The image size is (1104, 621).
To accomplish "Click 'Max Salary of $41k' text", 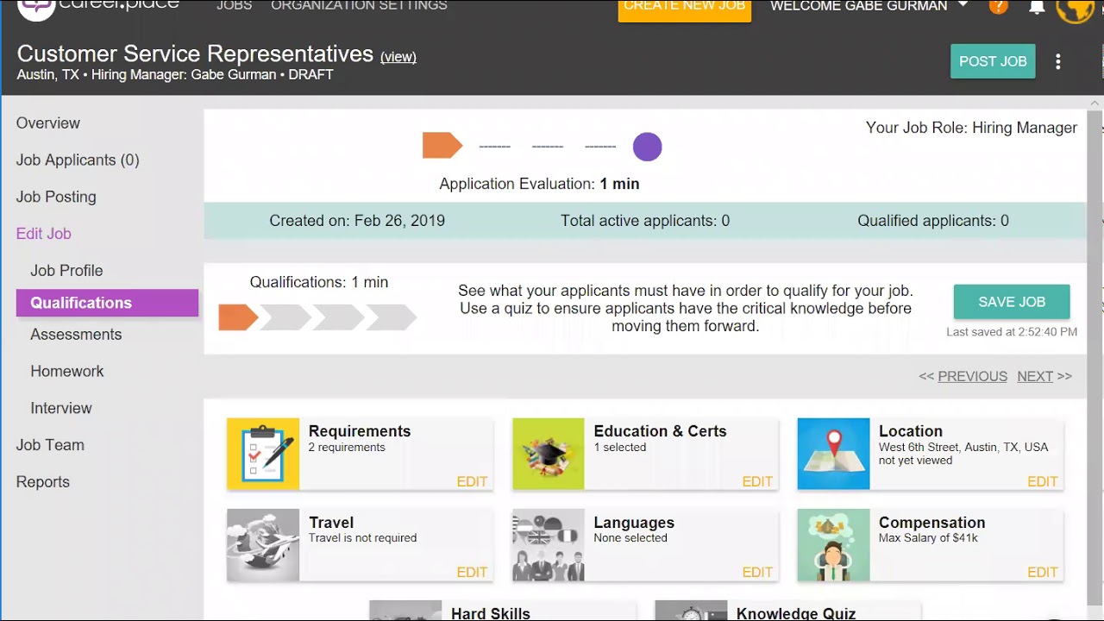I will (x=928, y=538).
